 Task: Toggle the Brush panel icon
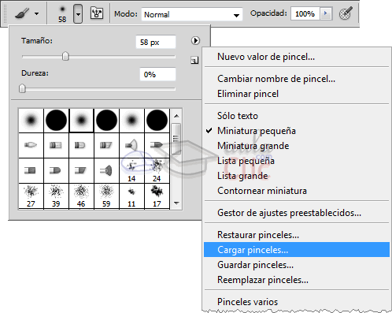pos(97,13)
